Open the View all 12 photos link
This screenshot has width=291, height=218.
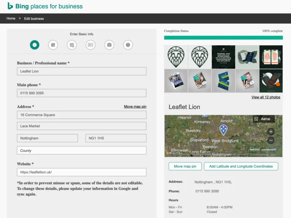click(x=266, y=97)
